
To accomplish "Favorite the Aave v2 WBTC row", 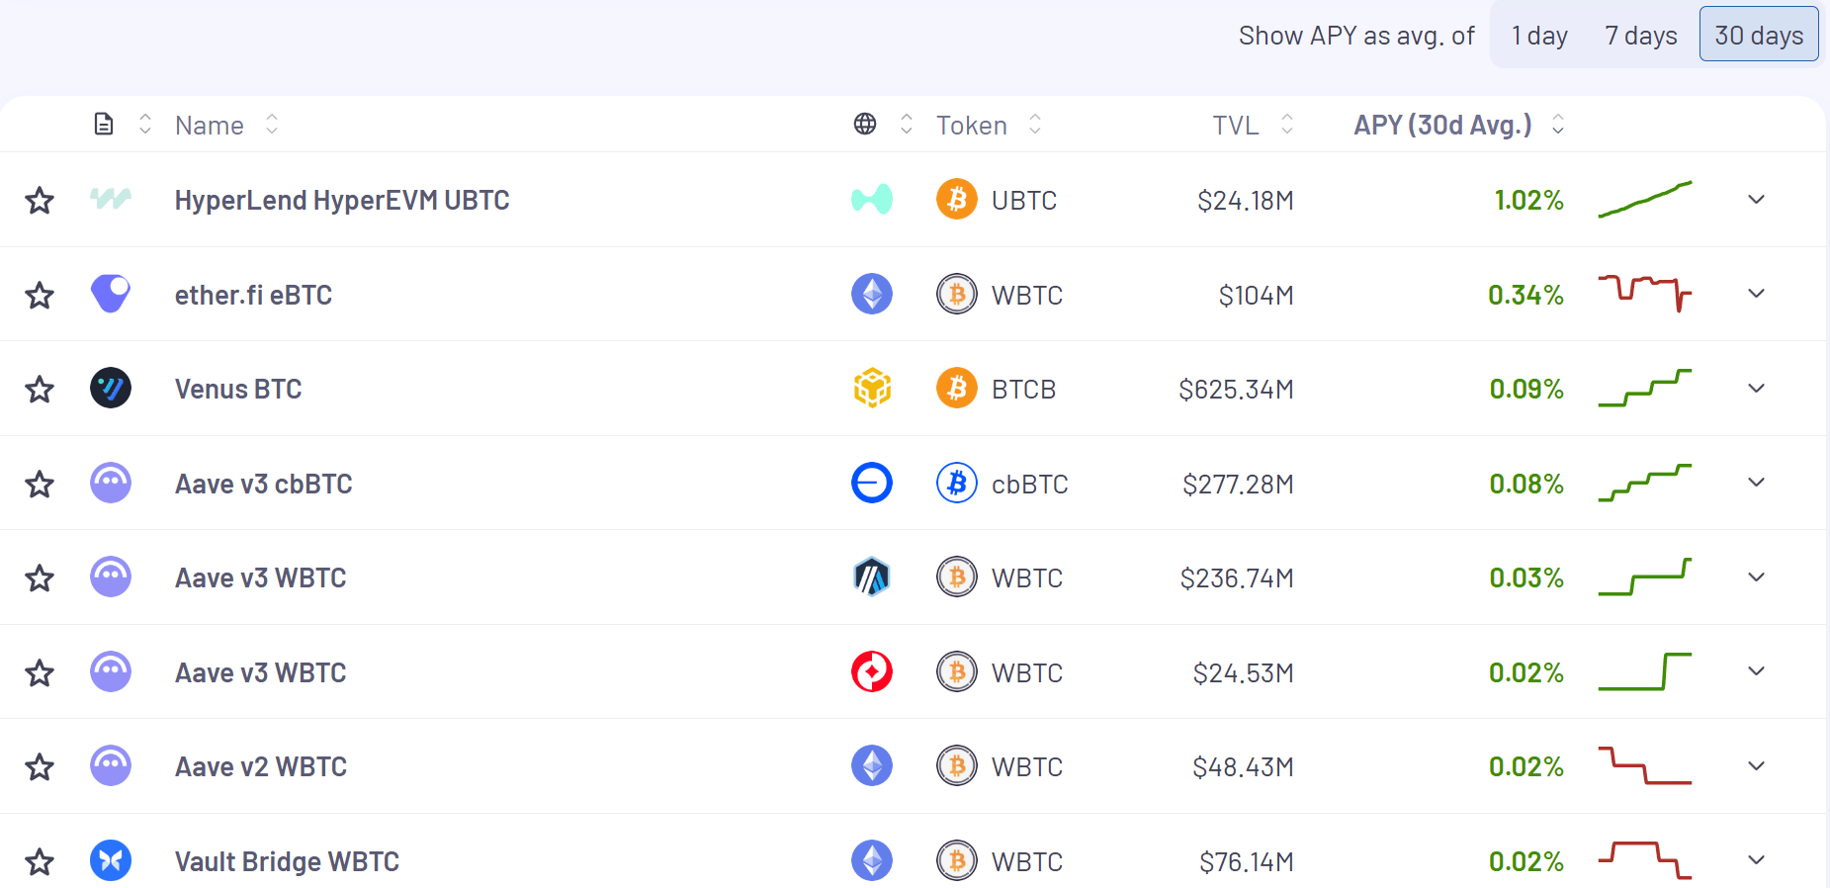I will (40, 767).
